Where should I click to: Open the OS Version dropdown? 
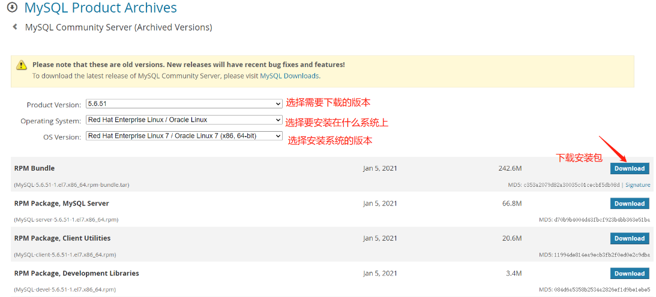pos(184,136)
